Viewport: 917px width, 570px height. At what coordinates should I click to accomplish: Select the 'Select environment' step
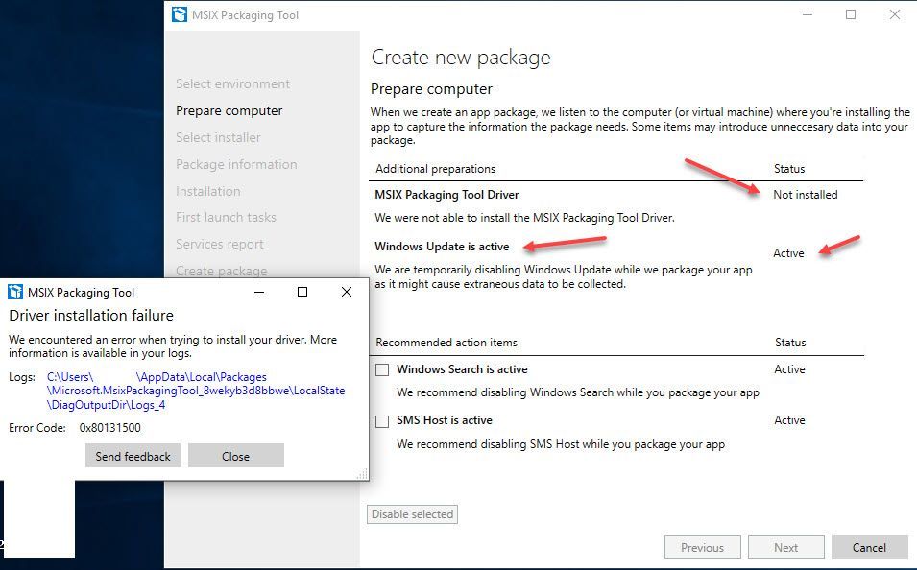pos(232,83)
